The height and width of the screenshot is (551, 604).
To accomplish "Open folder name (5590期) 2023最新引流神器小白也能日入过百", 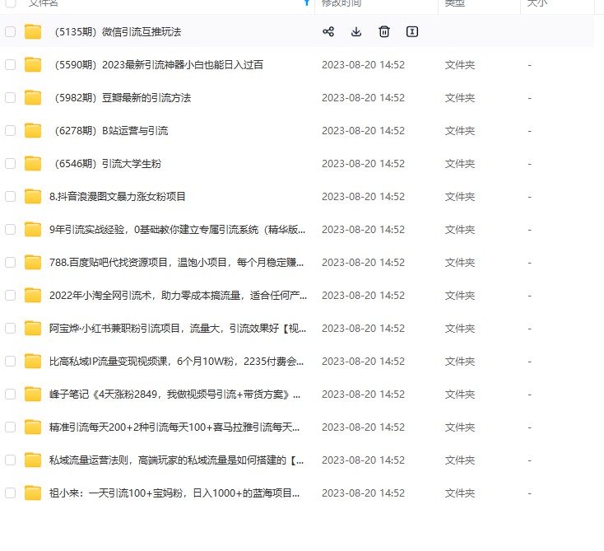I will click(x=159, y=65).
